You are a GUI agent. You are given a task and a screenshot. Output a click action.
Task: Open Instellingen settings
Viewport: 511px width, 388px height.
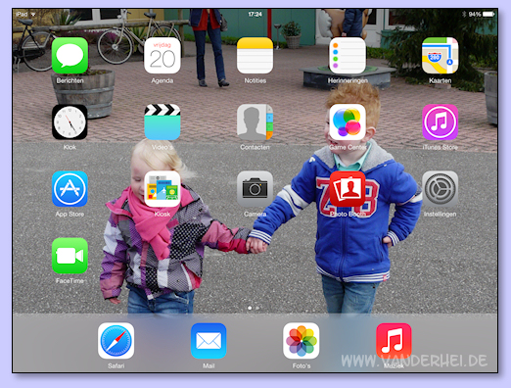point(440,189)
